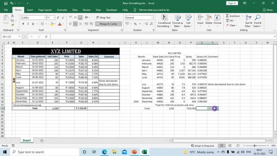Click the Accounting Number Format icon

tap(127, 24)
